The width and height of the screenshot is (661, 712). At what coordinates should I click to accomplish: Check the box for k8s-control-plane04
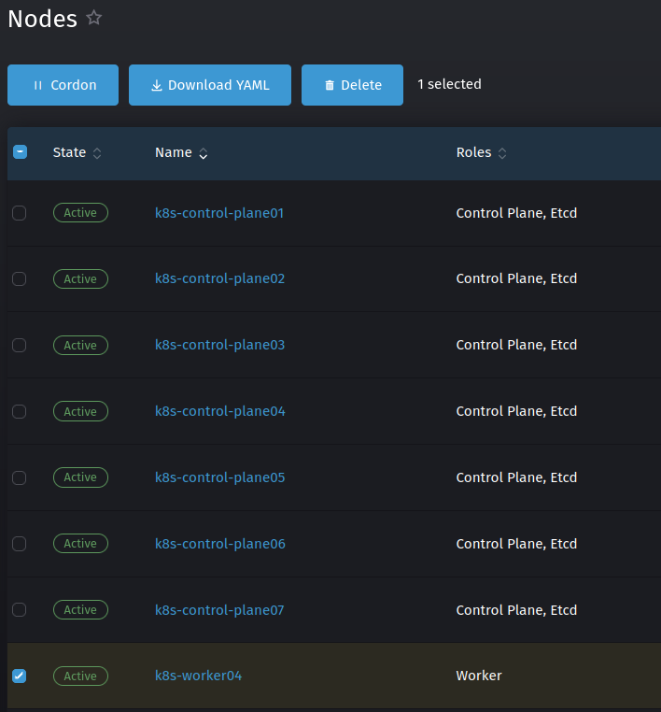click(19, 411)
